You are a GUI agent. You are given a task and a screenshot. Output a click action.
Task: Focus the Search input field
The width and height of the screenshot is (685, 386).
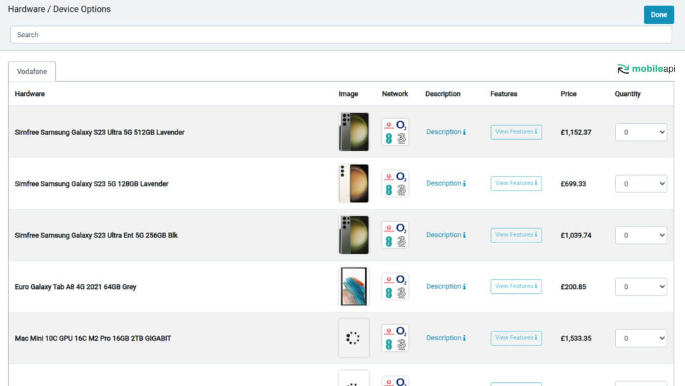tap(341, 34)
